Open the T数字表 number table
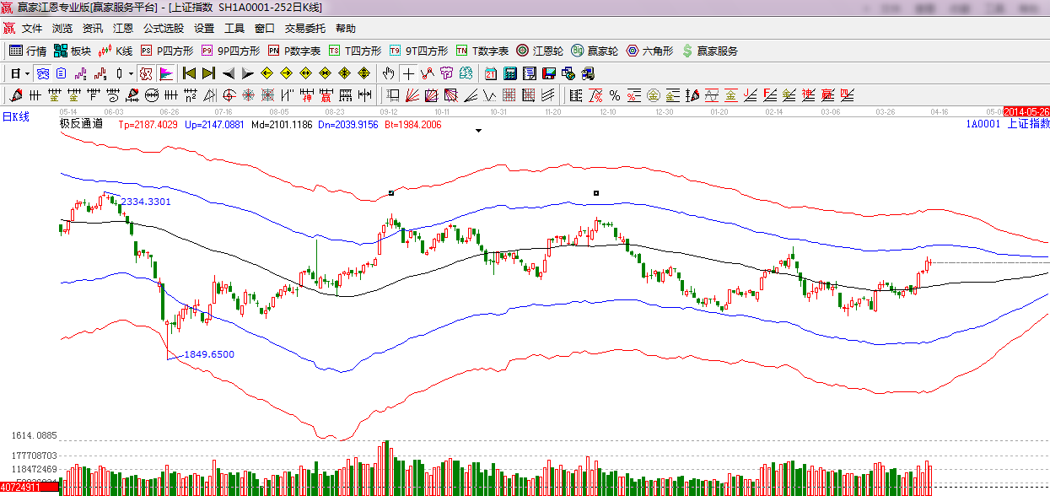 pyautogui.click(x=482, y=51)
